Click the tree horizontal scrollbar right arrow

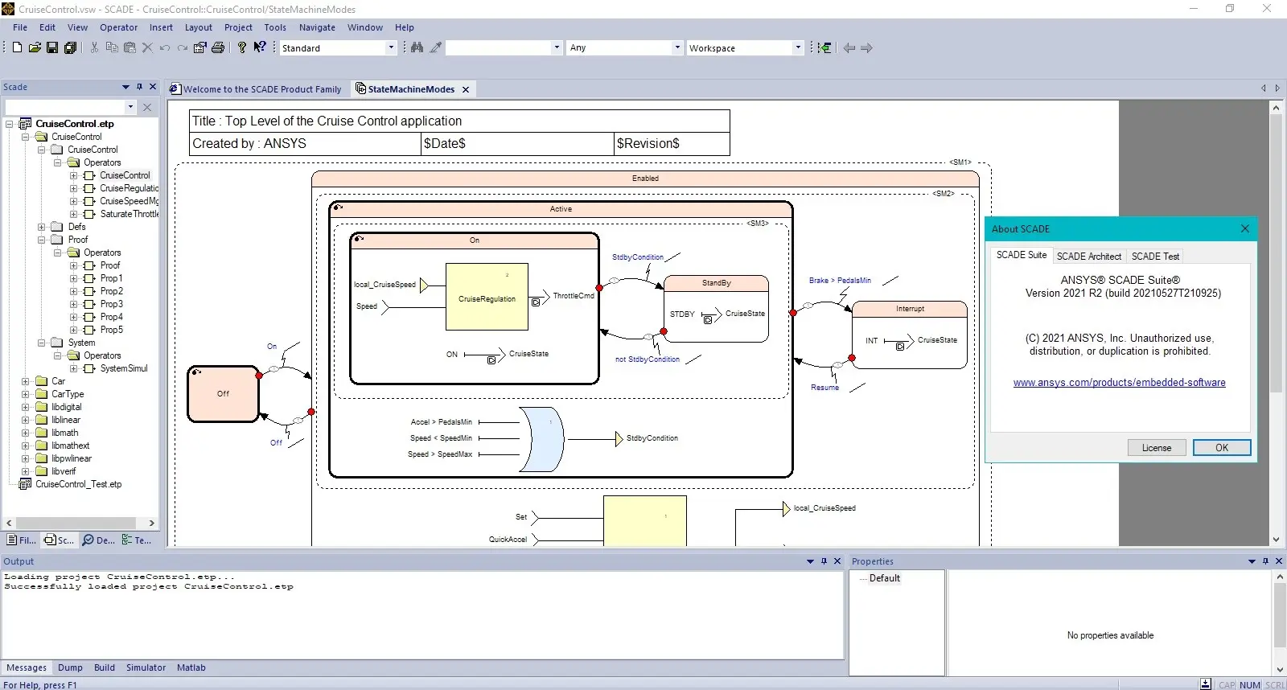coord(151,523)
